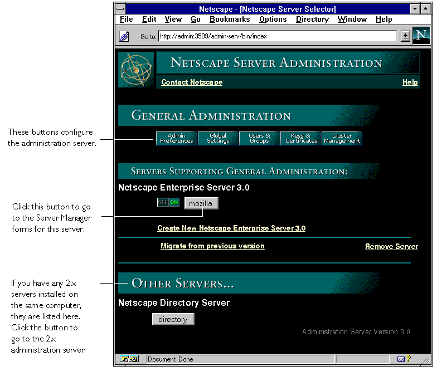Open Server Manager for mozilla
Image resolution: width=437 pixels, height=371 pixels.
point(201,204)
